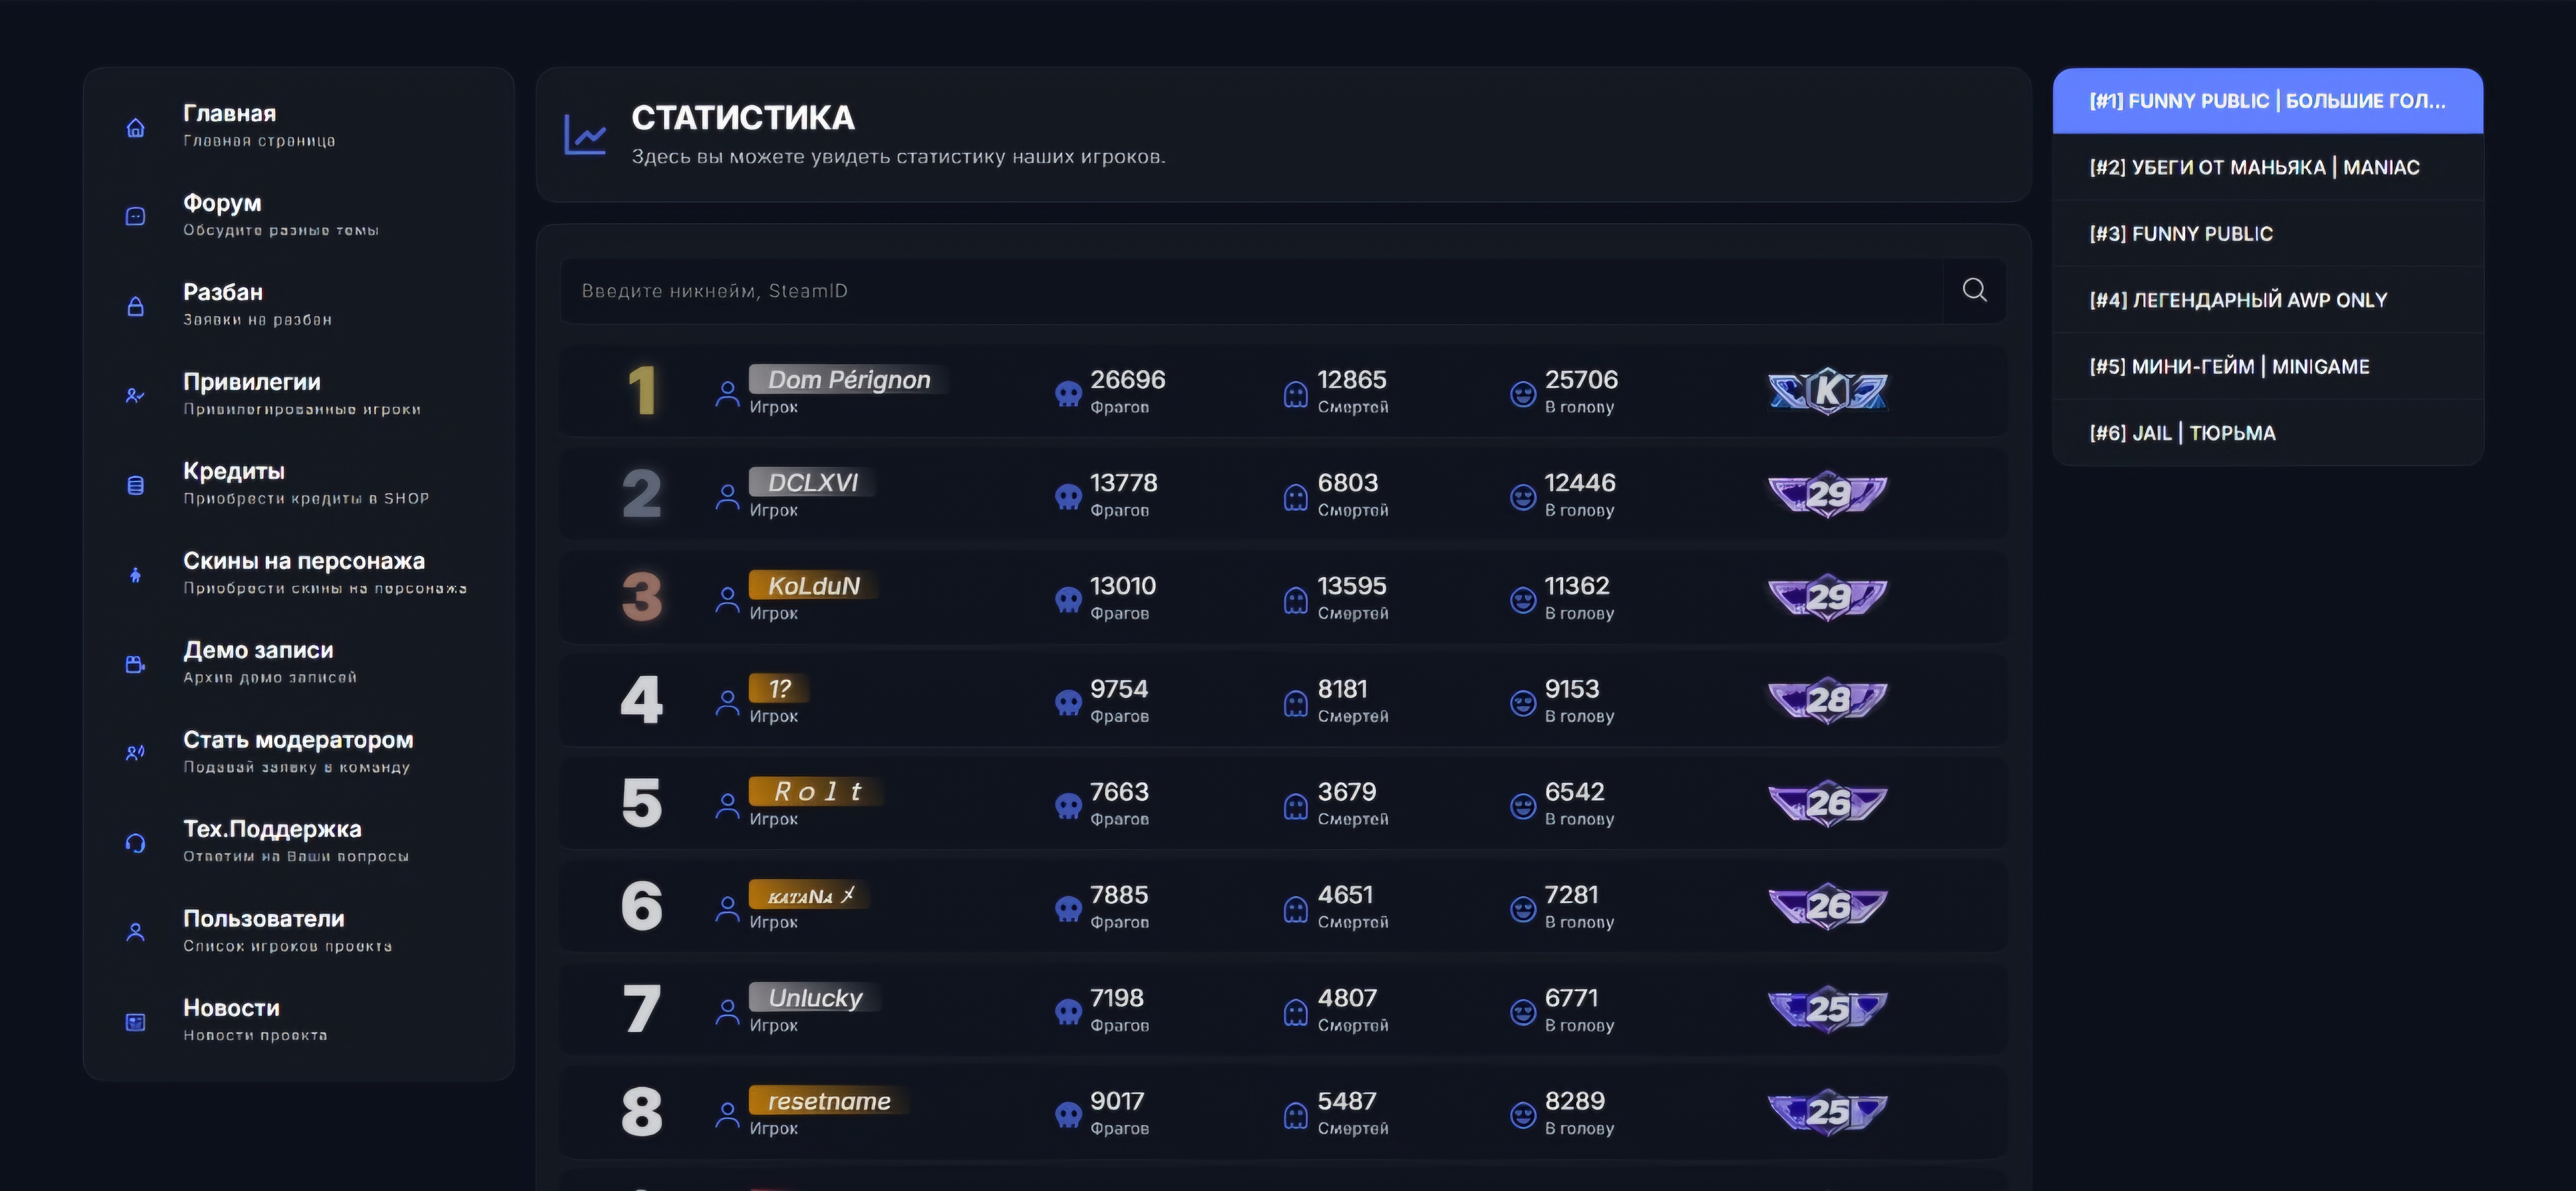2576x1191 pixels.
Task: Click Dom Pérignon's top rank emblem
Action: pos(1827,391)
